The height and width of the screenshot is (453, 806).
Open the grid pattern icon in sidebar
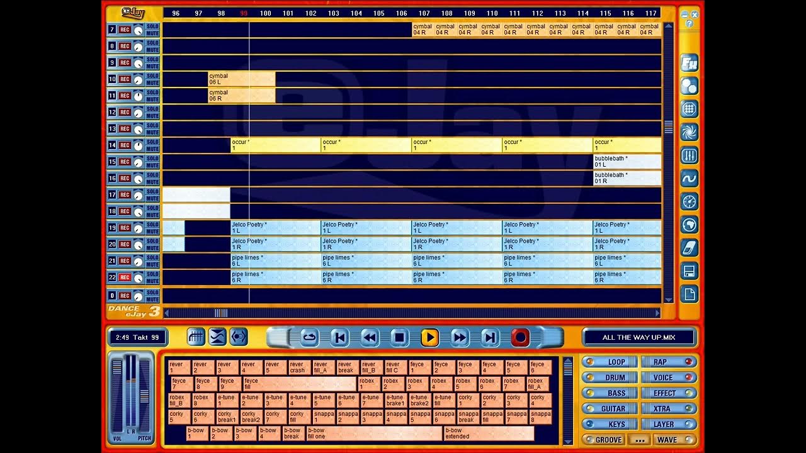pos(690,109)
